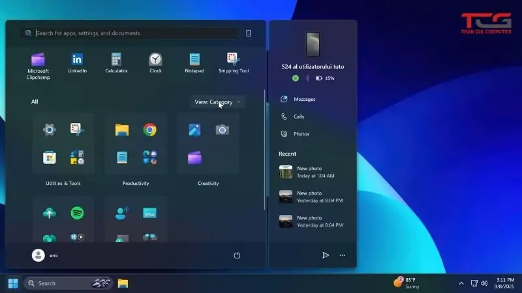Click the All apps heading
Viewport: 522px width, 293px height.
(x=35, y=102)
